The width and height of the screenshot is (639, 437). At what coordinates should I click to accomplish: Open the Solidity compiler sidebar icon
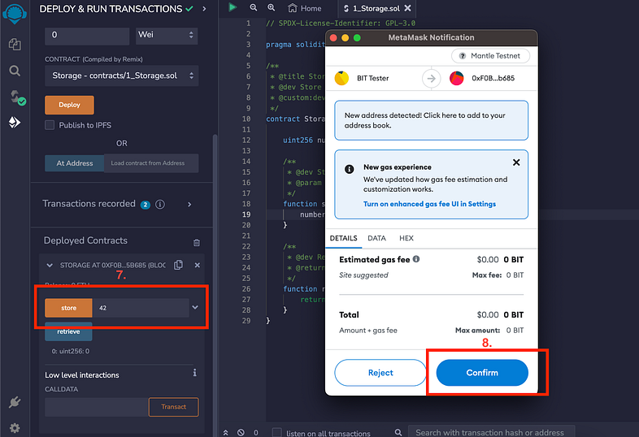(x=17, y=97)
